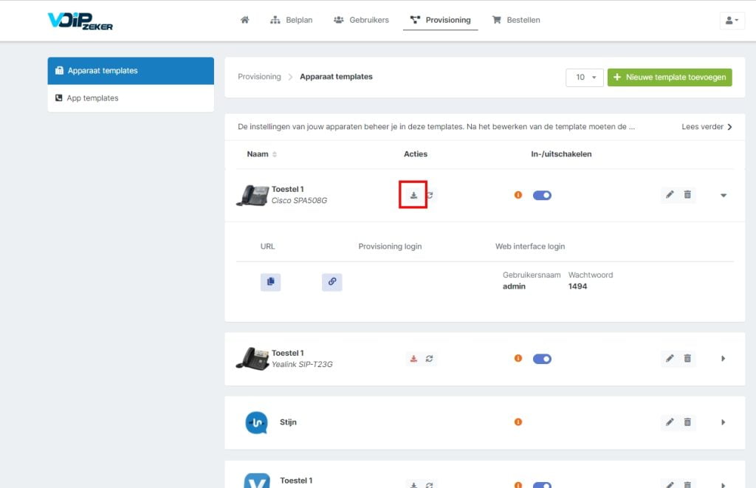Click the VoIPzeker logo
This screenshot has height=488, width=756.
(80, 21)
